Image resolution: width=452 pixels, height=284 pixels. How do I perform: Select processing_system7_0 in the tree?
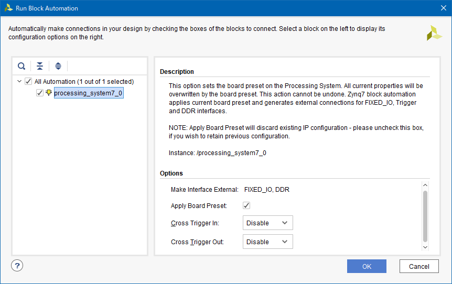[x=89, y=93]
